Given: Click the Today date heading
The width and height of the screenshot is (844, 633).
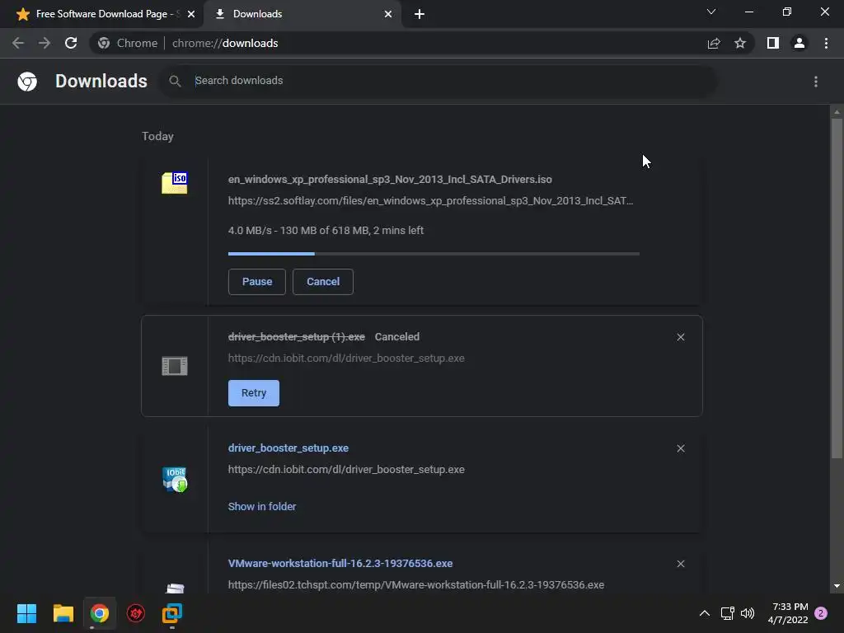Looking at the screenshot, I should coord(157,136).
